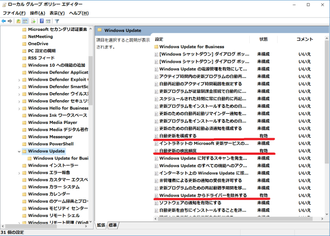This screenshot has height=236, width=330.
Task: Click folder icon of Windows Messenger
Action: point(24,137)
